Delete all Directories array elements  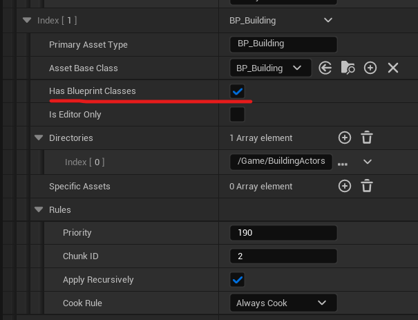367,138
